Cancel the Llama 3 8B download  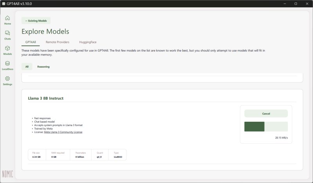click(266, 114)
